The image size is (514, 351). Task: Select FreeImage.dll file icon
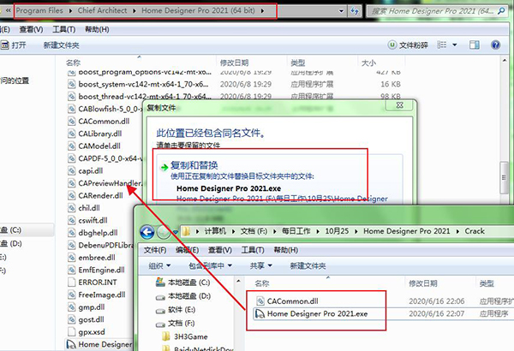(71, 294)
